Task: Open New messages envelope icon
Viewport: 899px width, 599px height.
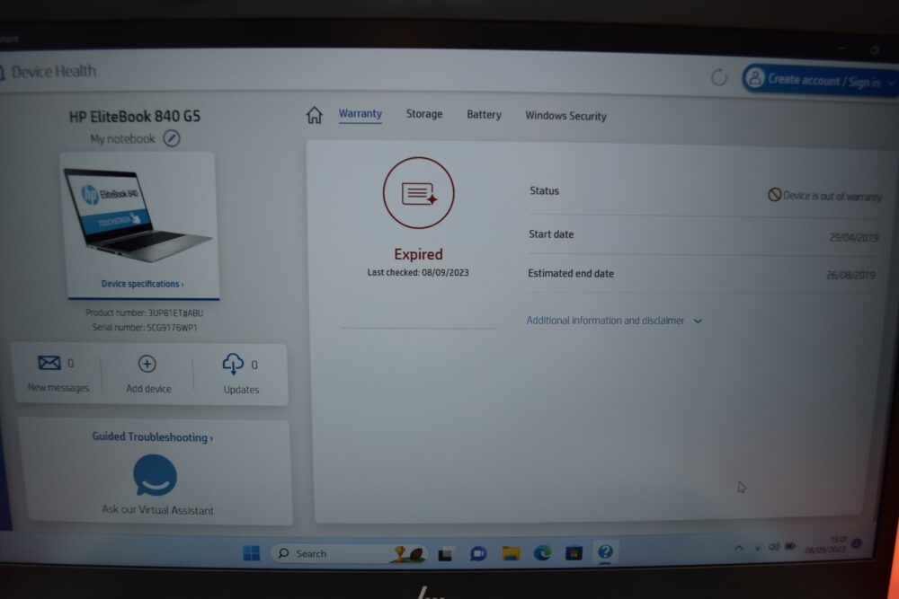Action: click(x=49, y=363)
